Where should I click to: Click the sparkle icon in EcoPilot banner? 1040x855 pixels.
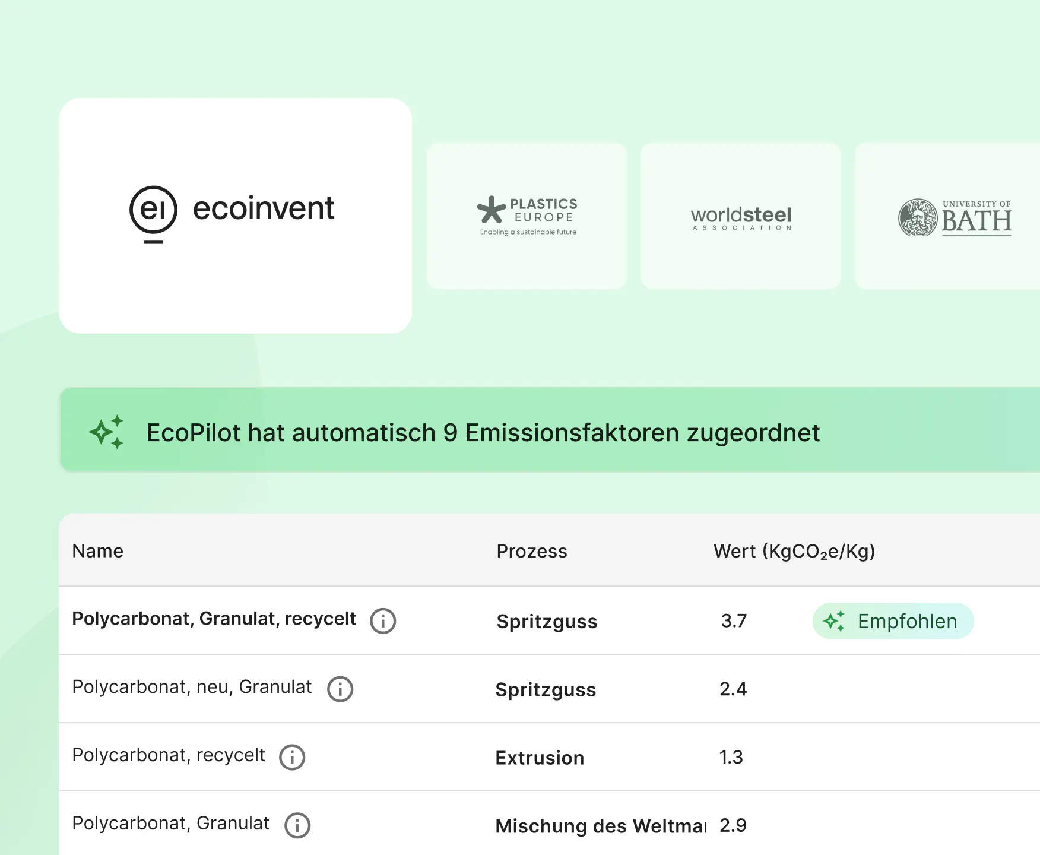pyautogui.click(x=107, y=432)
